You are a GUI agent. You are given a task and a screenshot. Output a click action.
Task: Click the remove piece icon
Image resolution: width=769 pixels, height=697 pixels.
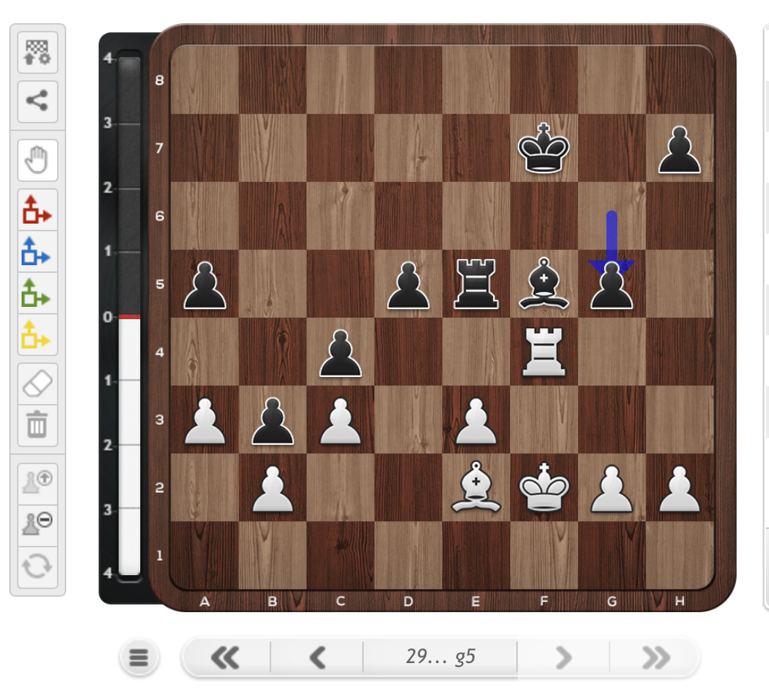coord(37,524)
